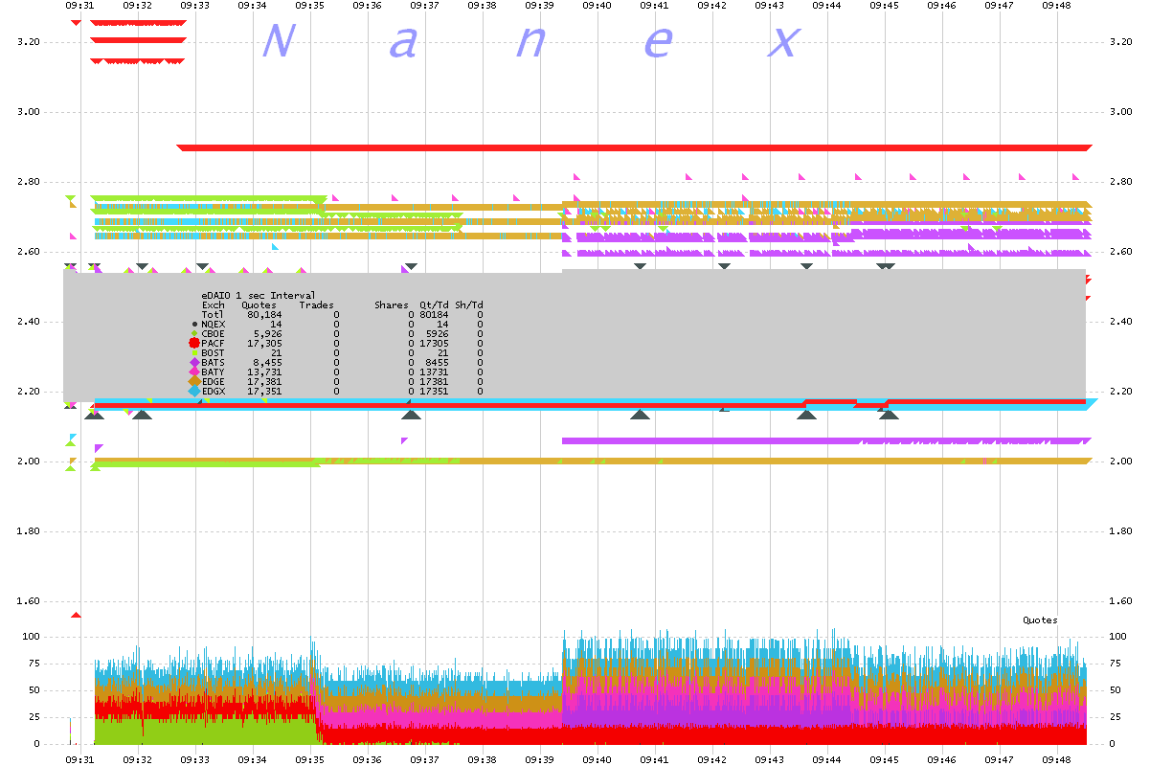Select the 'NQEX' exchange name
This screenshot has width=1150, height=766.
213,324
